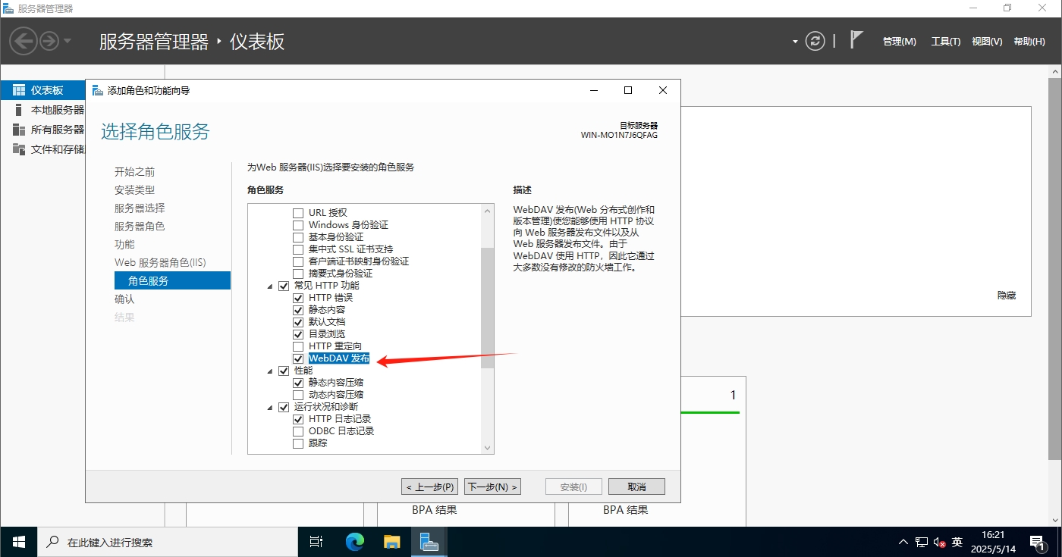Go to wizard step 确认
This screenshot has width=1062, height=557.
(x=124, y=299)
